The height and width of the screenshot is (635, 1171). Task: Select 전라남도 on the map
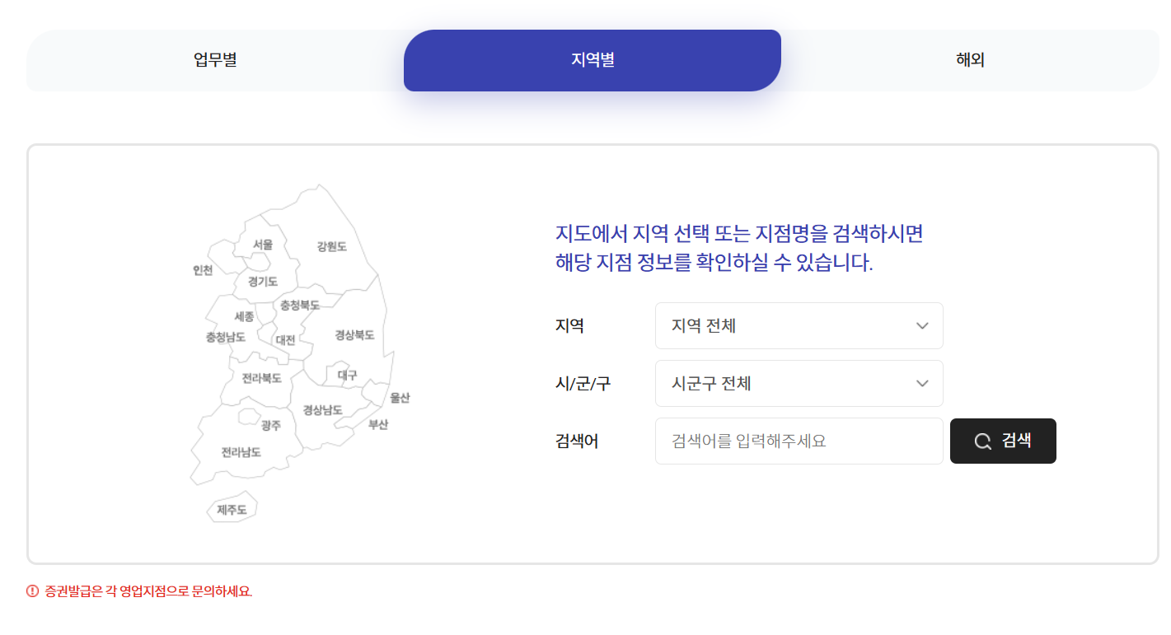[x=241, y=452]
